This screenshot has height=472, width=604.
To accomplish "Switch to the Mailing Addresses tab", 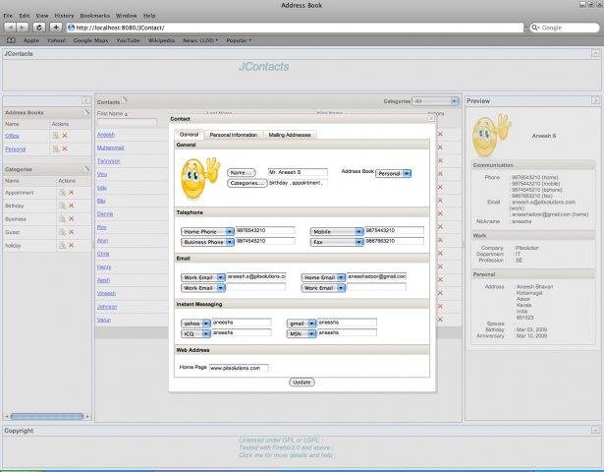I will pos(290,135).
